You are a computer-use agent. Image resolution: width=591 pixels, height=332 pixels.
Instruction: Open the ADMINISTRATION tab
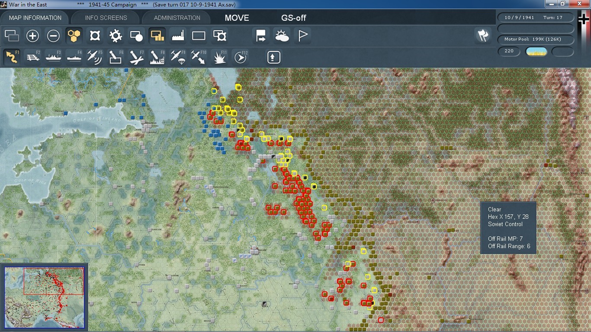coord(177,18)
